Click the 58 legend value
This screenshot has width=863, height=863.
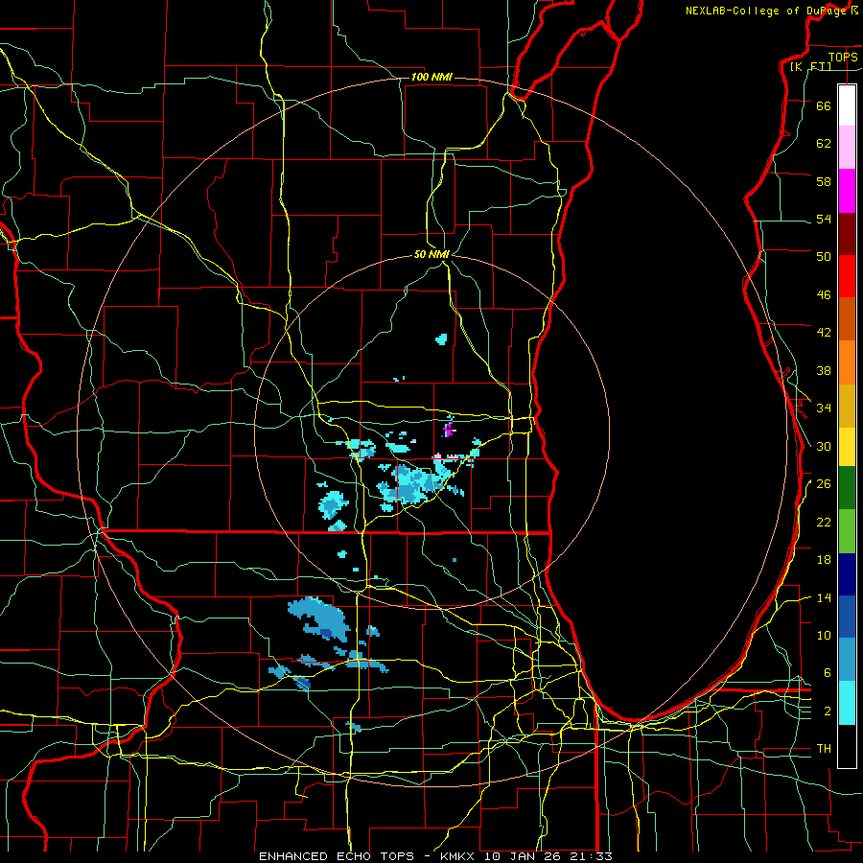coord(824,181)
